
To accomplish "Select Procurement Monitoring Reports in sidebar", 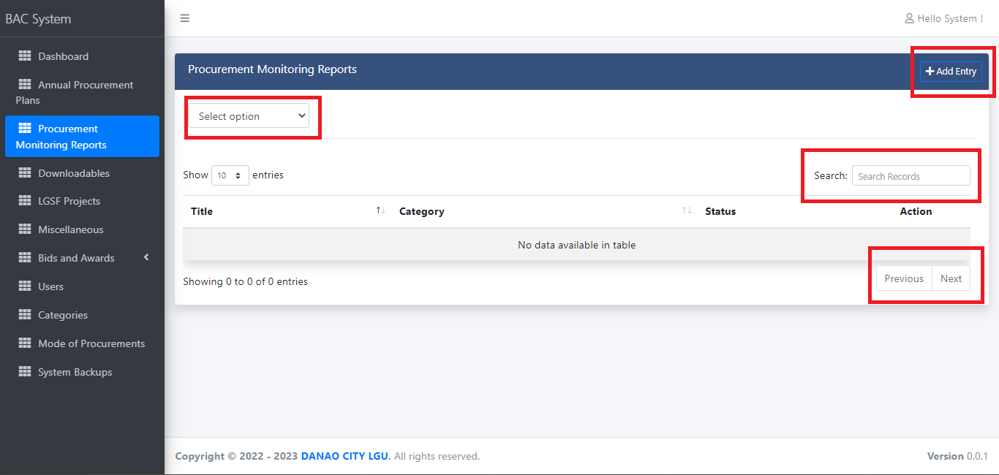I will click(82, 136).
